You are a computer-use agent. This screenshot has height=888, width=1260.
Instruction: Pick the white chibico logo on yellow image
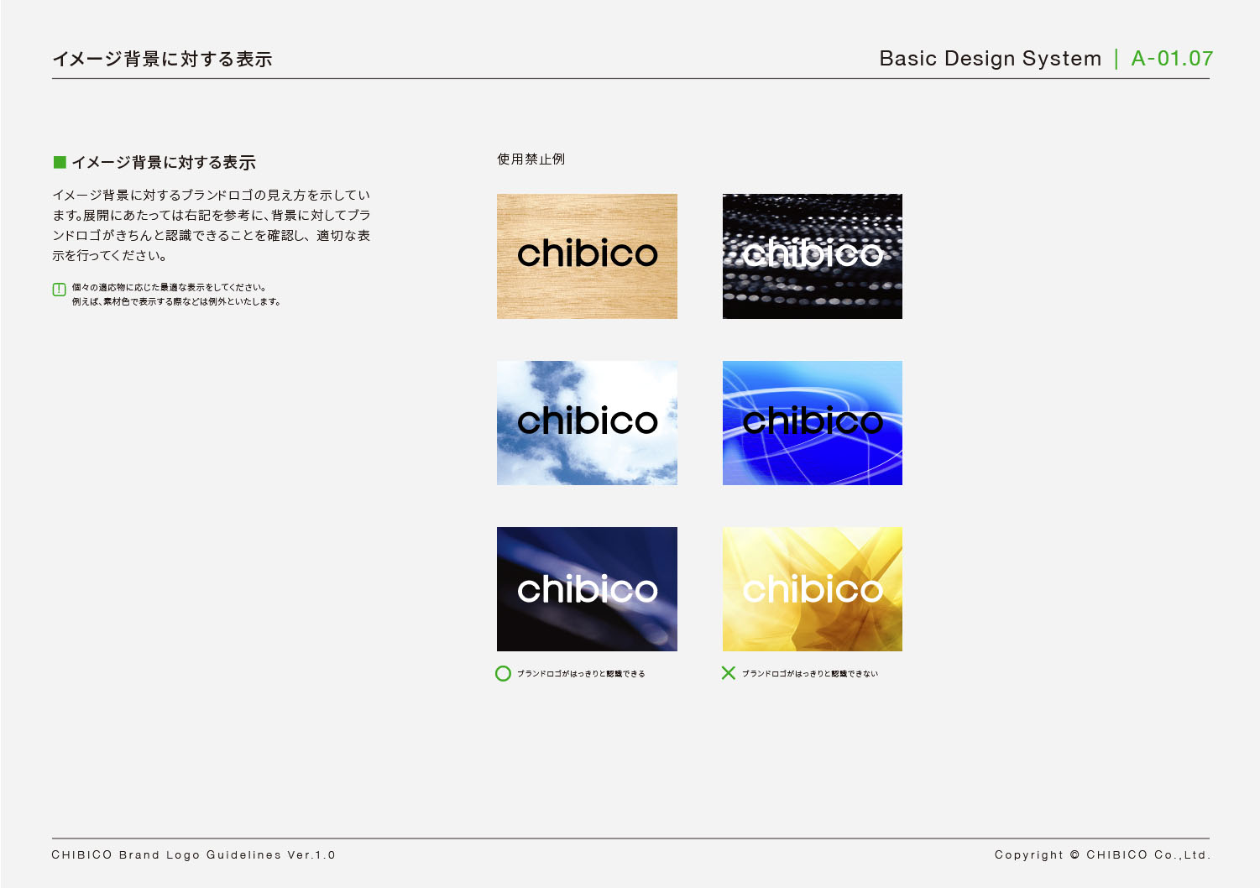(813, 589)
